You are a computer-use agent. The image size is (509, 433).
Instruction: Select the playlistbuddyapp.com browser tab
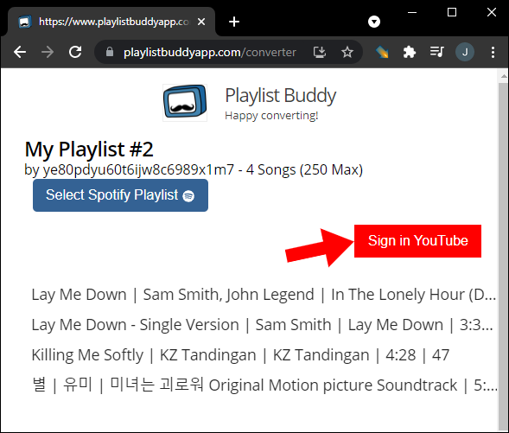point(111,22)
